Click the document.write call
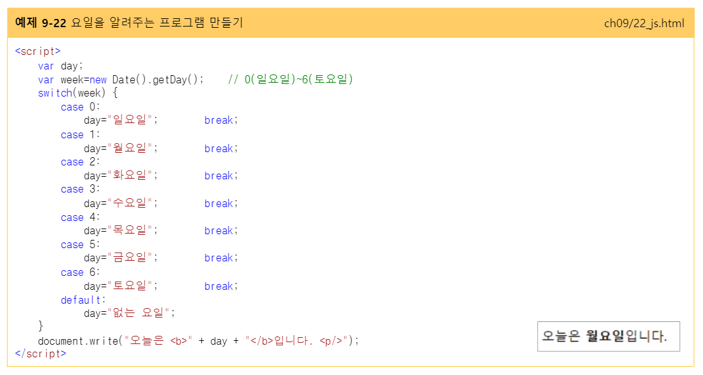The image size is (703, 375). [x=198, y=341]
